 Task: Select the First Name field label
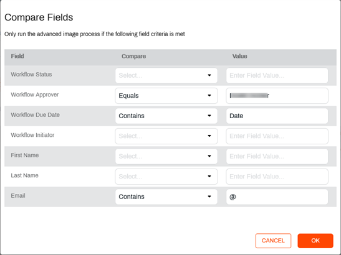(x=25, y=155)
